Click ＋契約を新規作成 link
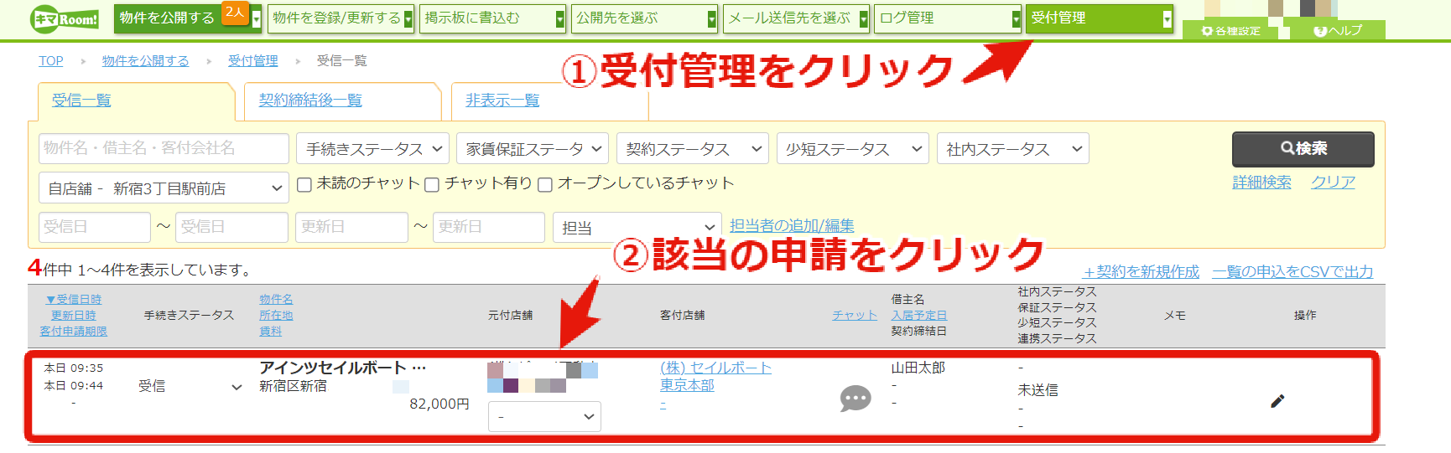 (1141, 272)
